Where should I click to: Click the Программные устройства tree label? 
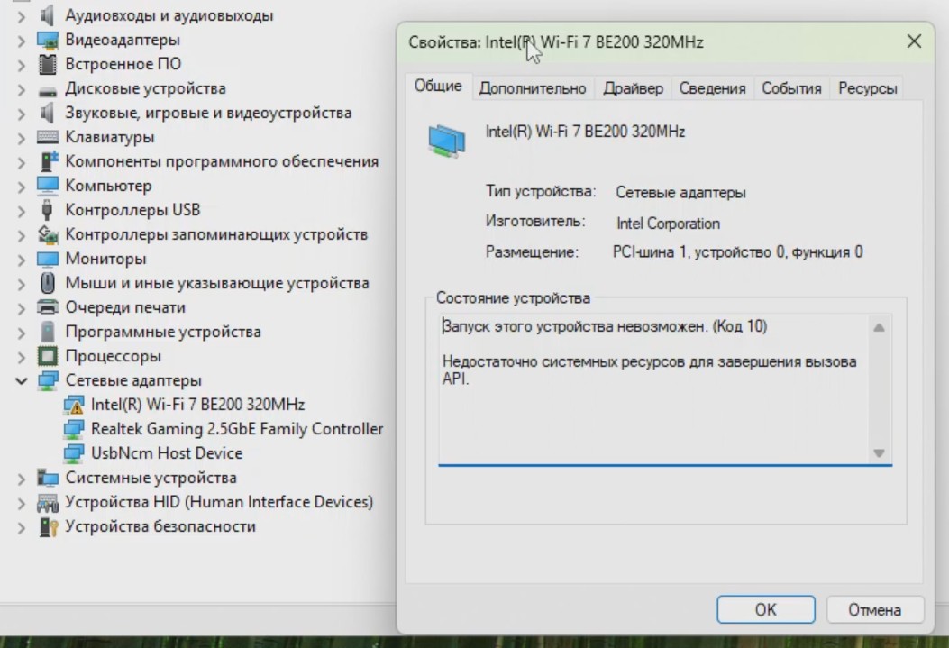pos(163,332)
